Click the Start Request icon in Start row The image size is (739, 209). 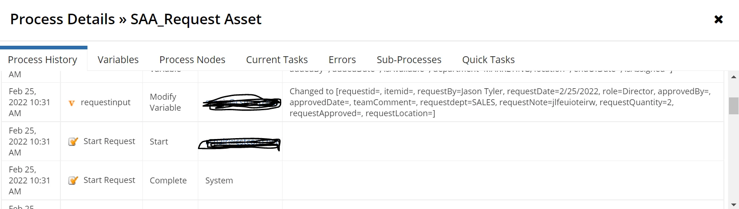pyautogui.click(x=73, y=142)
